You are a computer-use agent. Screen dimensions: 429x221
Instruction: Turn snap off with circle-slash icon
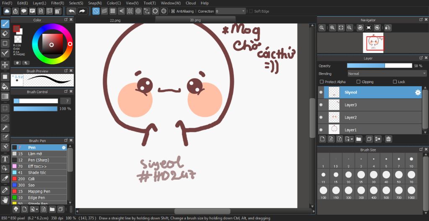[x=96, y=11]
